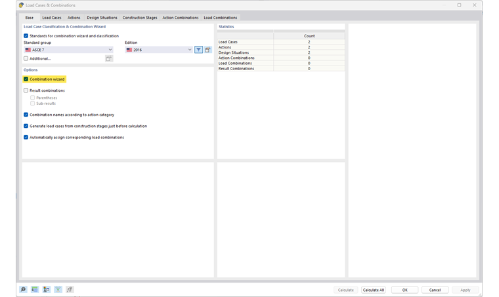Click the Calculate button
The width and height of the screenshot is (499, 297).
pyautogui.click(x=346, y=290)
